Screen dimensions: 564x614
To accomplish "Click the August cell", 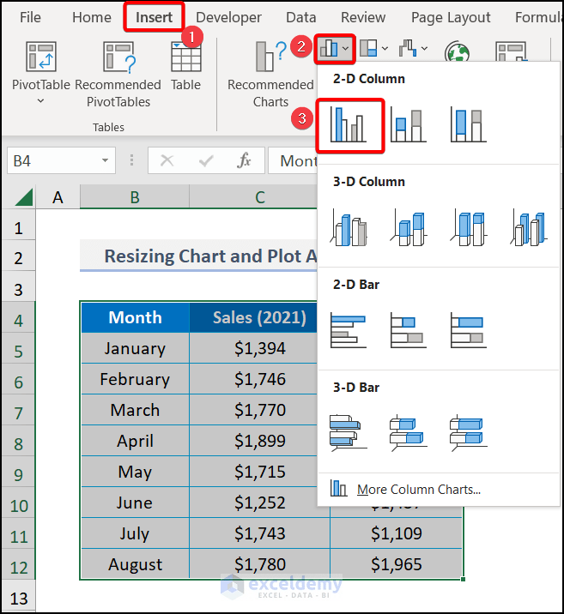I will pyautogui.click(x=136, y=564).
